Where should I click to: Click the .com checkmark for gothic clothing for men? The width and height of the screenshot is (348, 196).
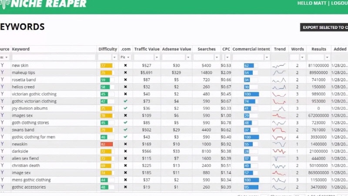[x=125, y=137]
